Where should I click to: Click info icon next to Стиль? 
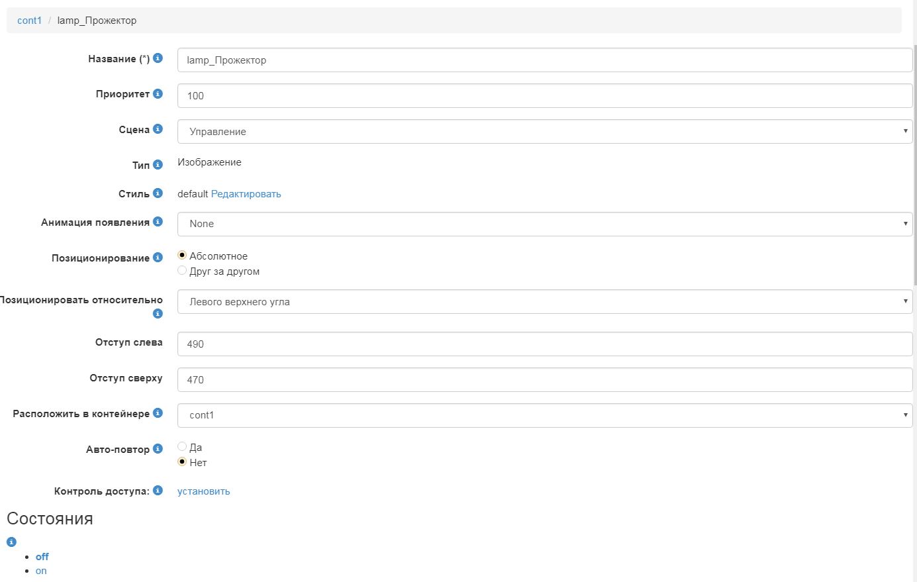[x=158, y=193]
